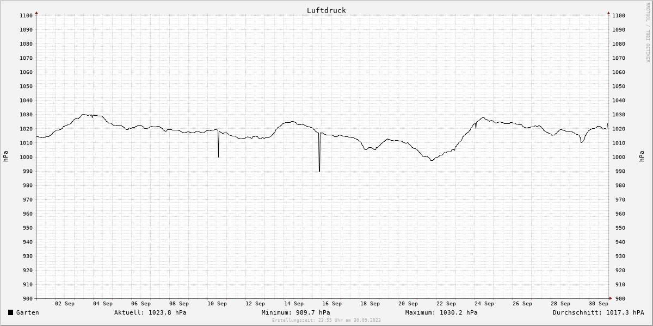
Task: Click the 22 Sep date label
Action: coord(446,304)
